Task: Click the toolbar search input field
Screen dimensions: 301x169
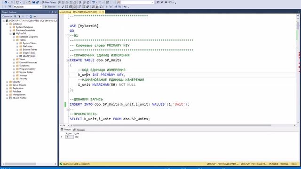Action: 136,2
